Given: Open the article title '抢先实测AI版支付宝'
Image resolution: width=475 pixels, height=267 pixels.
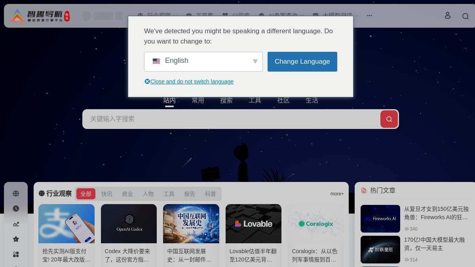Looking at the screenshot, I should point(66,256).
